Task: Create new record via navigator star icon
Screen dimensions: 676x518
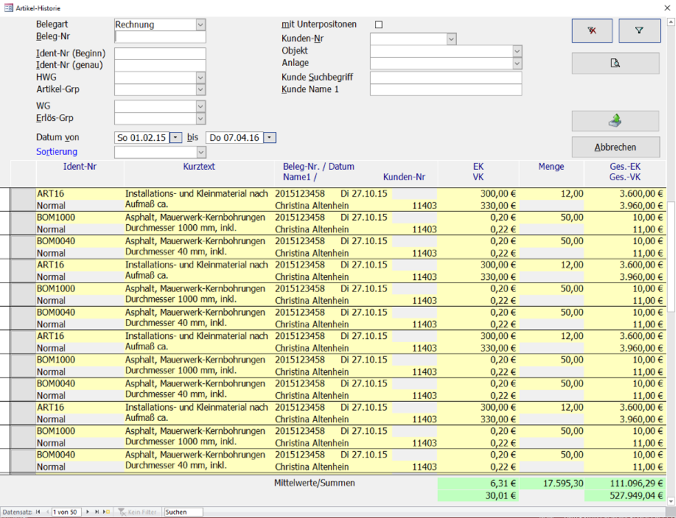Action: [x=107, y=512]
